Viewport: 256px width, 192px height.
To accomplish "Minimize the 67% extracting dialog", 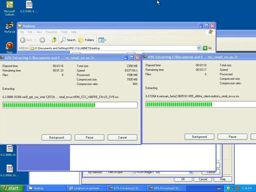I will (x=126, y=58).
